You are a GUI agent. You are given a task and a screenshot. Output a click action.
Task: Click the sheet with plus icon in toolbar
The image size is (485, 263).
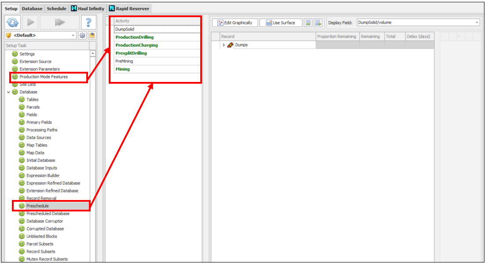[318, 23]
